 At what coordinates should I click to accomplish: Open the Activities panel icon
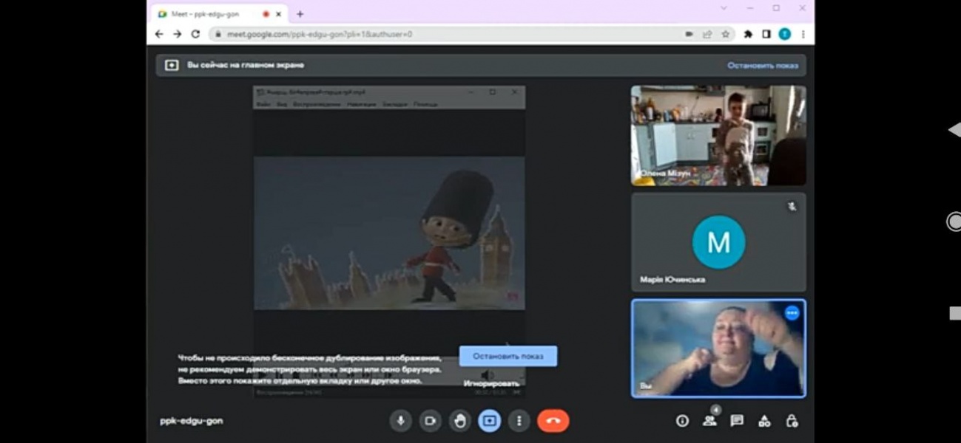tap(764, 421)
